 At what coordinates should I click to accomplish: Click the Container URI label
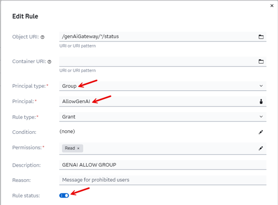[29, 61]
